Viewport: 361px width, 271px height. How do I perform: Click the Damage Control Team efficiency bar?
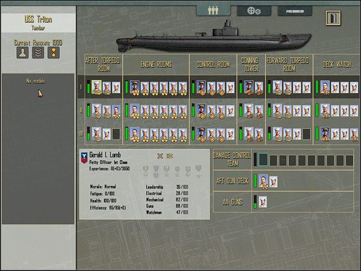point(255,159)
